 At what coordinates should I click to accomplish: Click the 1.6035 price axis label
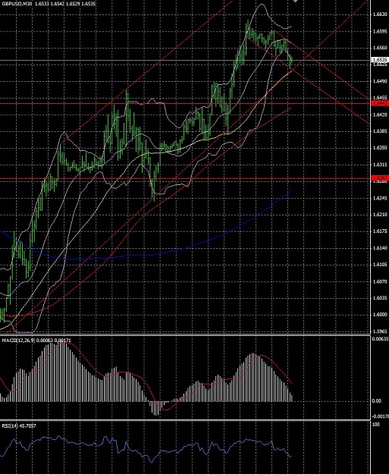(380, 298)
